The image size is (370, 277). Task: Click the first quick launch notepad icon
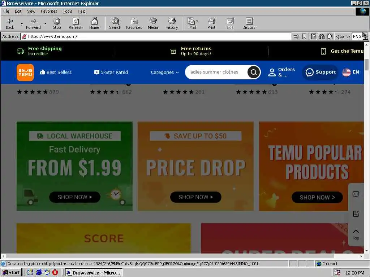pos(30,273)
